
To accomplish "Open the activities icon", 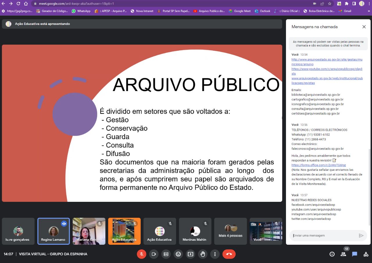I will coord(366,254).
